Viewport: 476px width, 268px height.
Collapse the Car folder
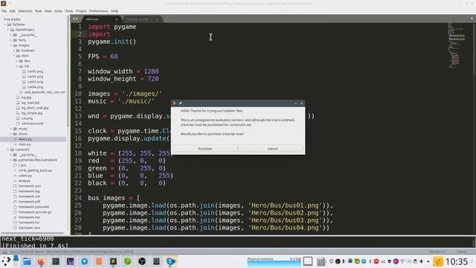(x=17, y=66)
